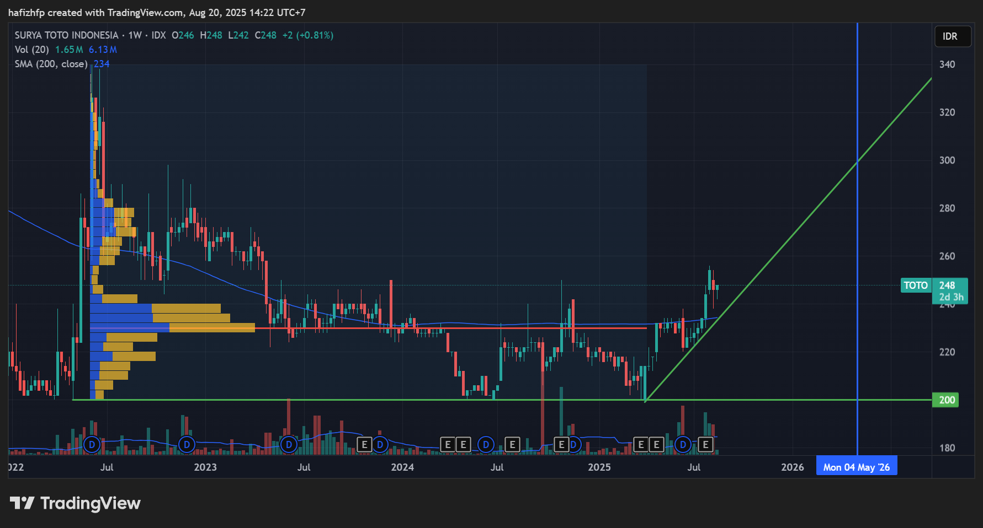Click the dividend D marker near Jul 2022

point(92,444)
